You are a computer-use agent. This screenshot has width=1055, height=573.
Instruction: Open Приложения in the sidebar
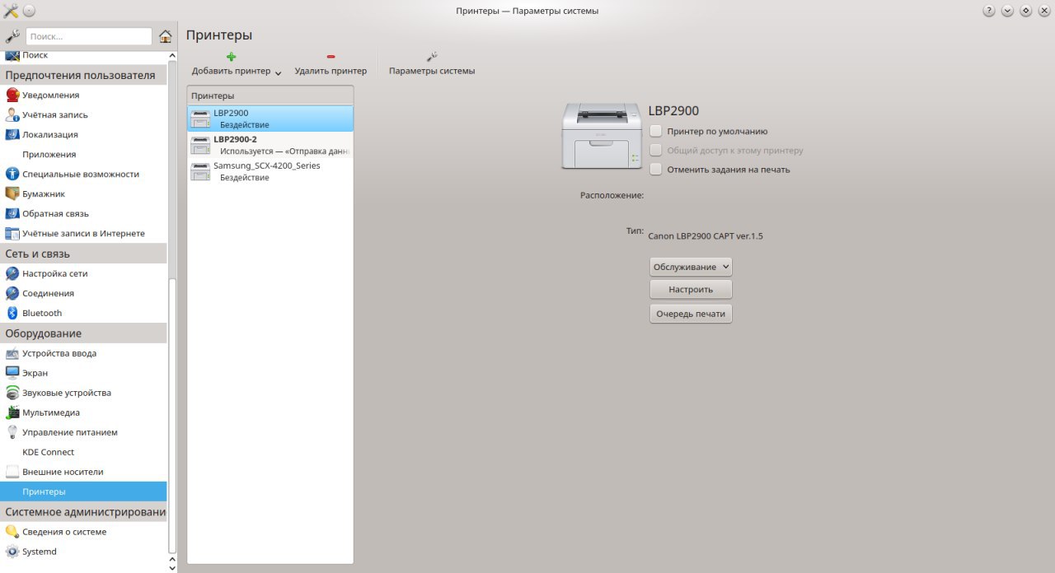click(49, 154)
